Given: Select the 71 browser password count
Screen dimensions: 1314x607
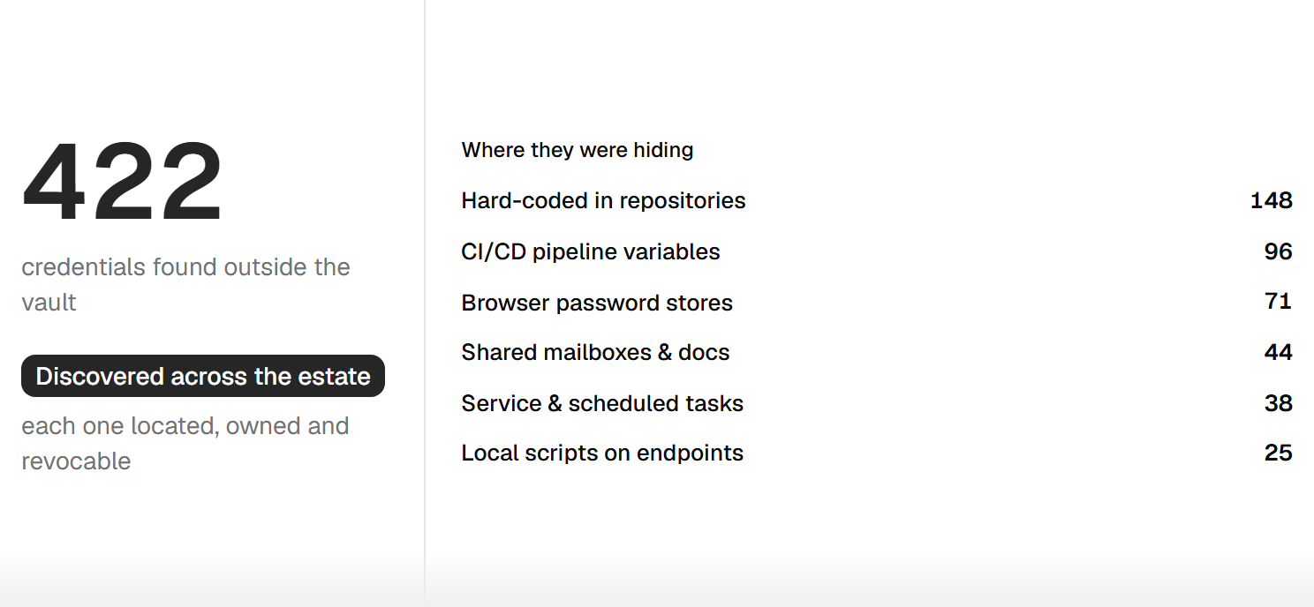Looking at the screenshot, I should 1279,302.
